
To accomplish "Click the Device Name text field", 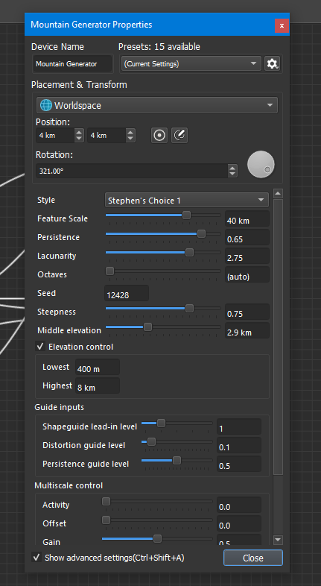I will point(72,64).
